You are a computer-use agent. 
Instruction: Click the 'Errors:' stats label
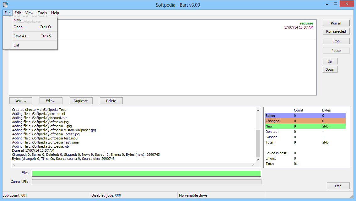click(271, 158)
